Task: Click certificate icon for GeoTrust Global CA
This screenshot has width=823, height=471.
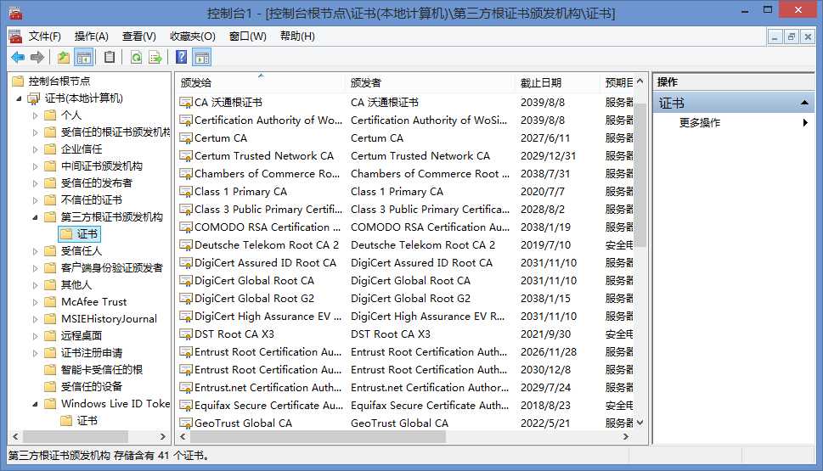Action: click(186, 423)
